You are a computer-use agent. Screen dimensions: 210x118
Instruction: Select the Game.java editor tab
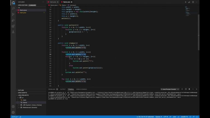(x=66, y=2)
